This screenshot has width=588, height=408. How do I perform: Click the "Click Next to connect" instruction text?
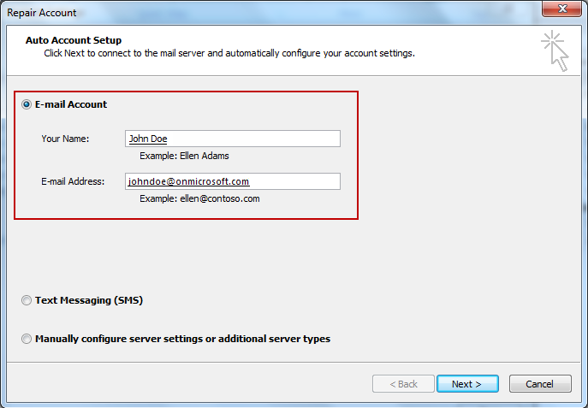(x=229, y=53)
